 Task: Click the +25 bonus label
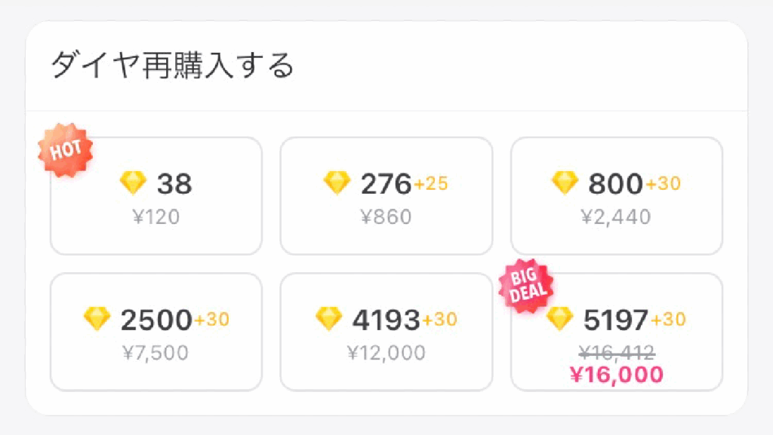[431, 183]
